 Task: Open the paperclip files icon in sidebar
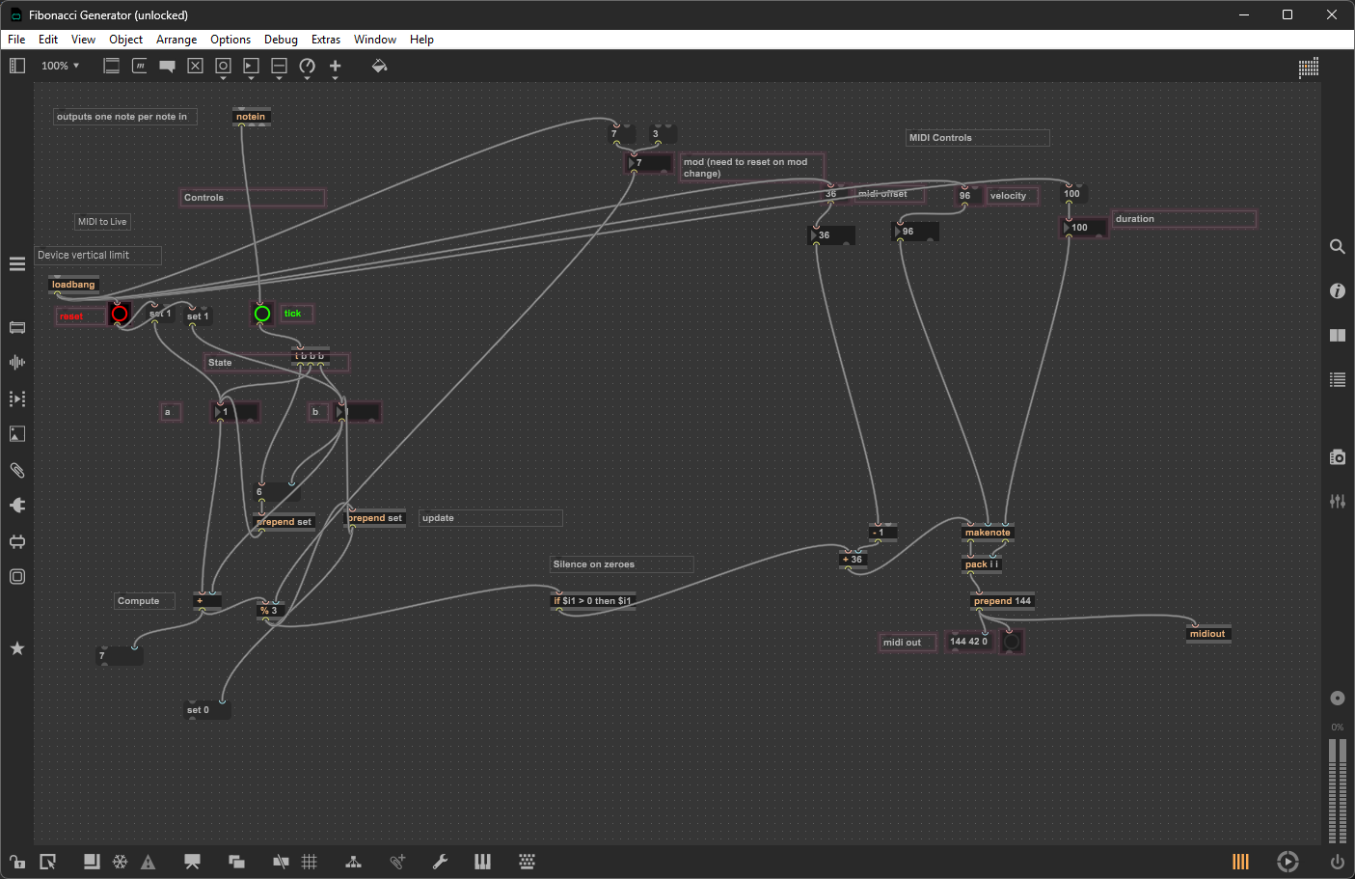(17, 470)
